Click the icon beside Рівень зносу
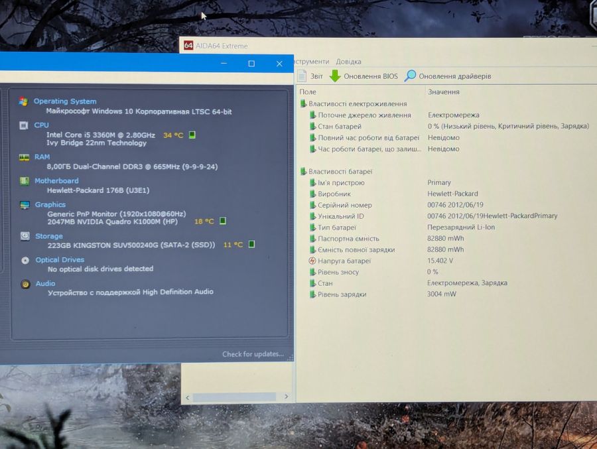This screenshot has width=597, height=449. pyautogui.click(x=312, y=272)
